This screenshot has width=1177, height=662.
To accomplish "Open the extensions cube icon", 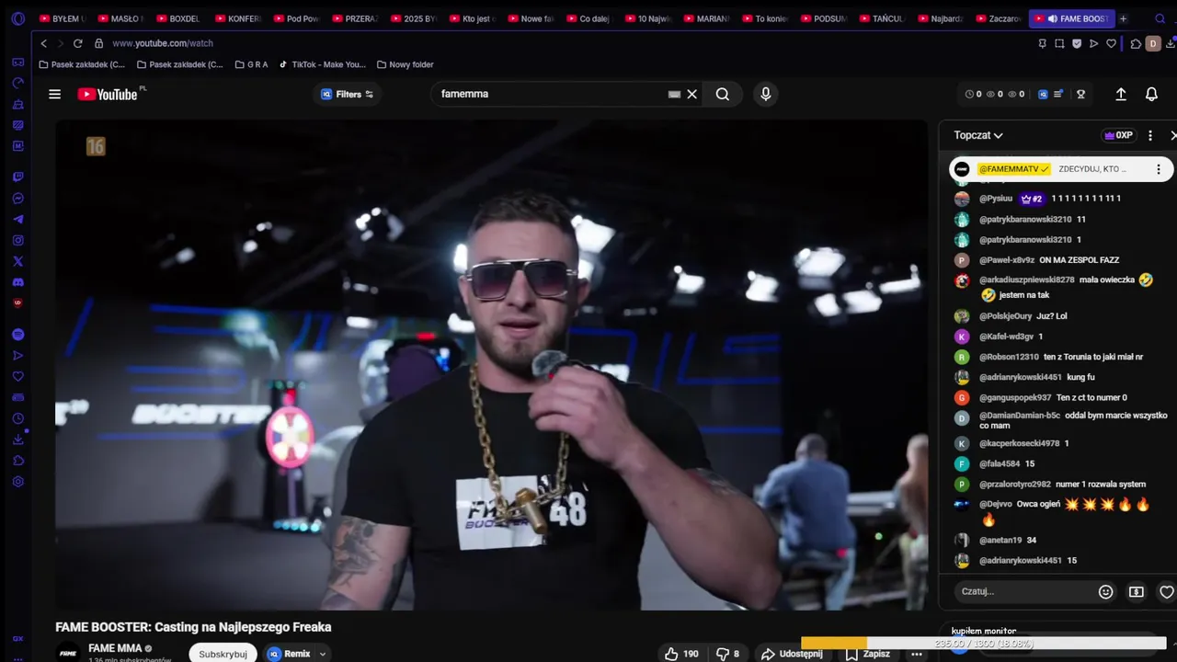I will coord(1136,43).
